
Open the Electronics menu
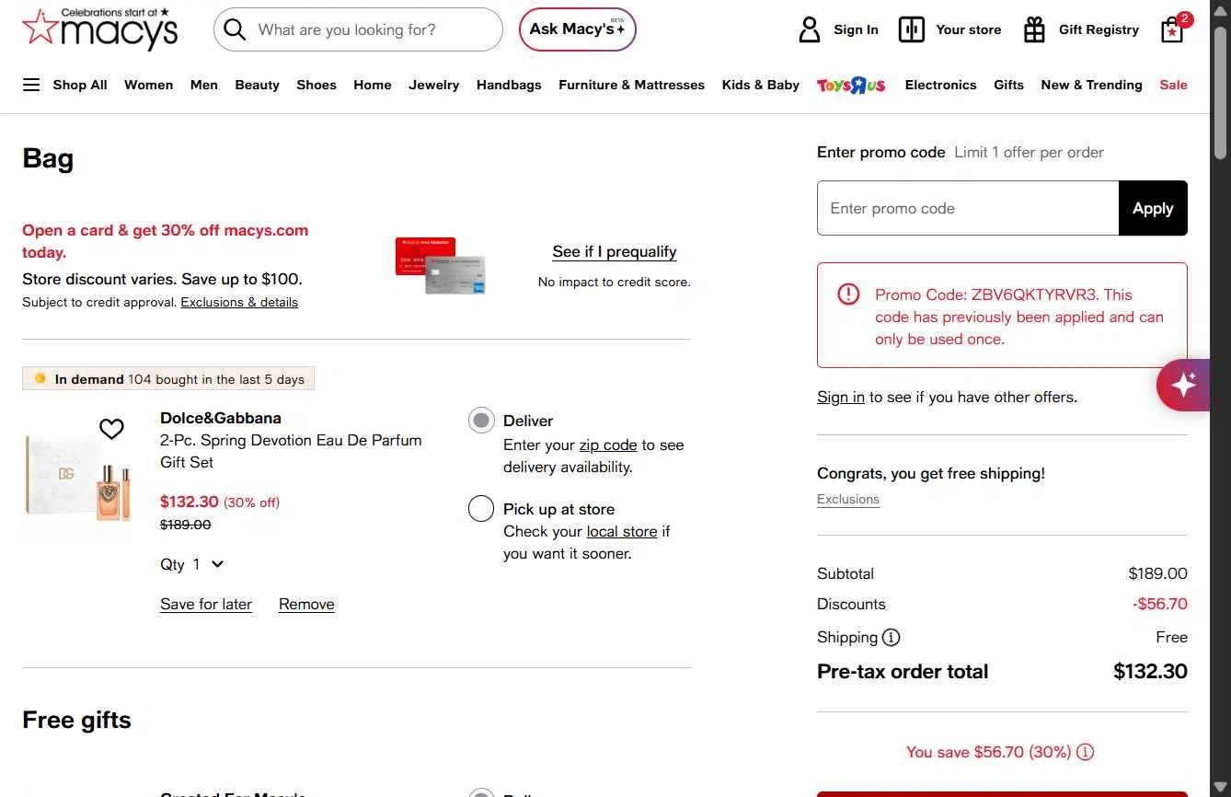(x=940, y=85)
